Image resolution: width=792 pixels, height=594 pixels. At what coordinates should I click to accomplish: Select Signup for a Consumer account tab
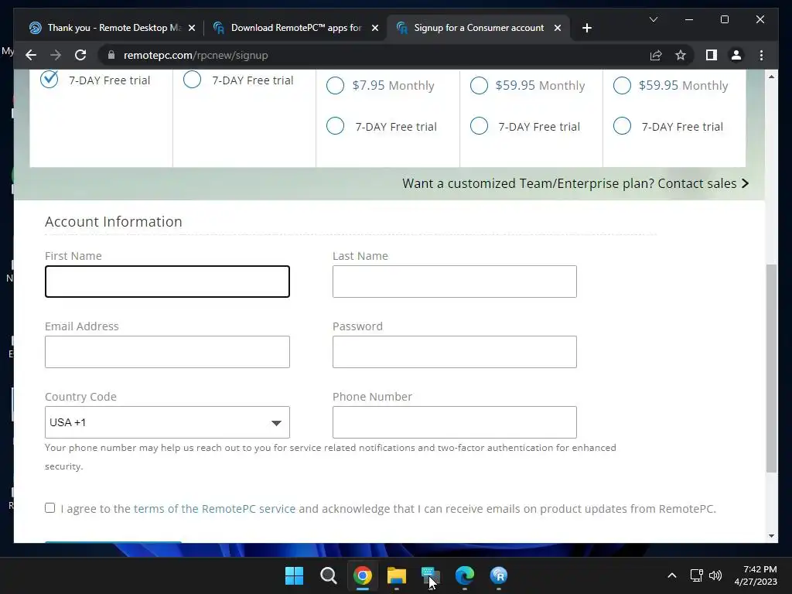pos(478,28)
